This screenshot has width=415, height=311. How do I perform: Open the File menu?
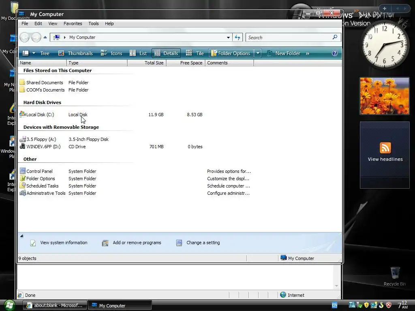pos(25,23)
